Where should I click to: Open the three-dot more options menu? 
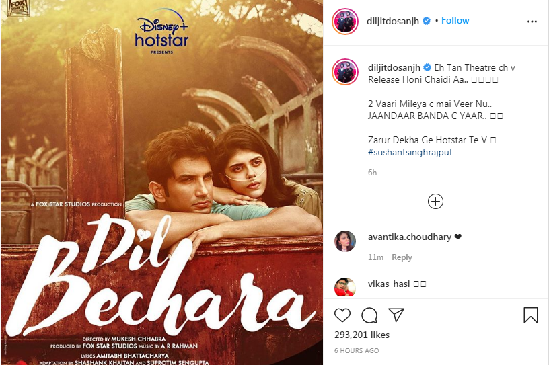532,22
